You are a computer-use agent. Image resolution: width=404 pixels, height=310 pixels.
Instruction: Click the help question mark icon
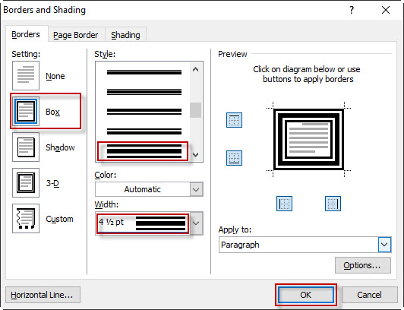pos(352,10)
